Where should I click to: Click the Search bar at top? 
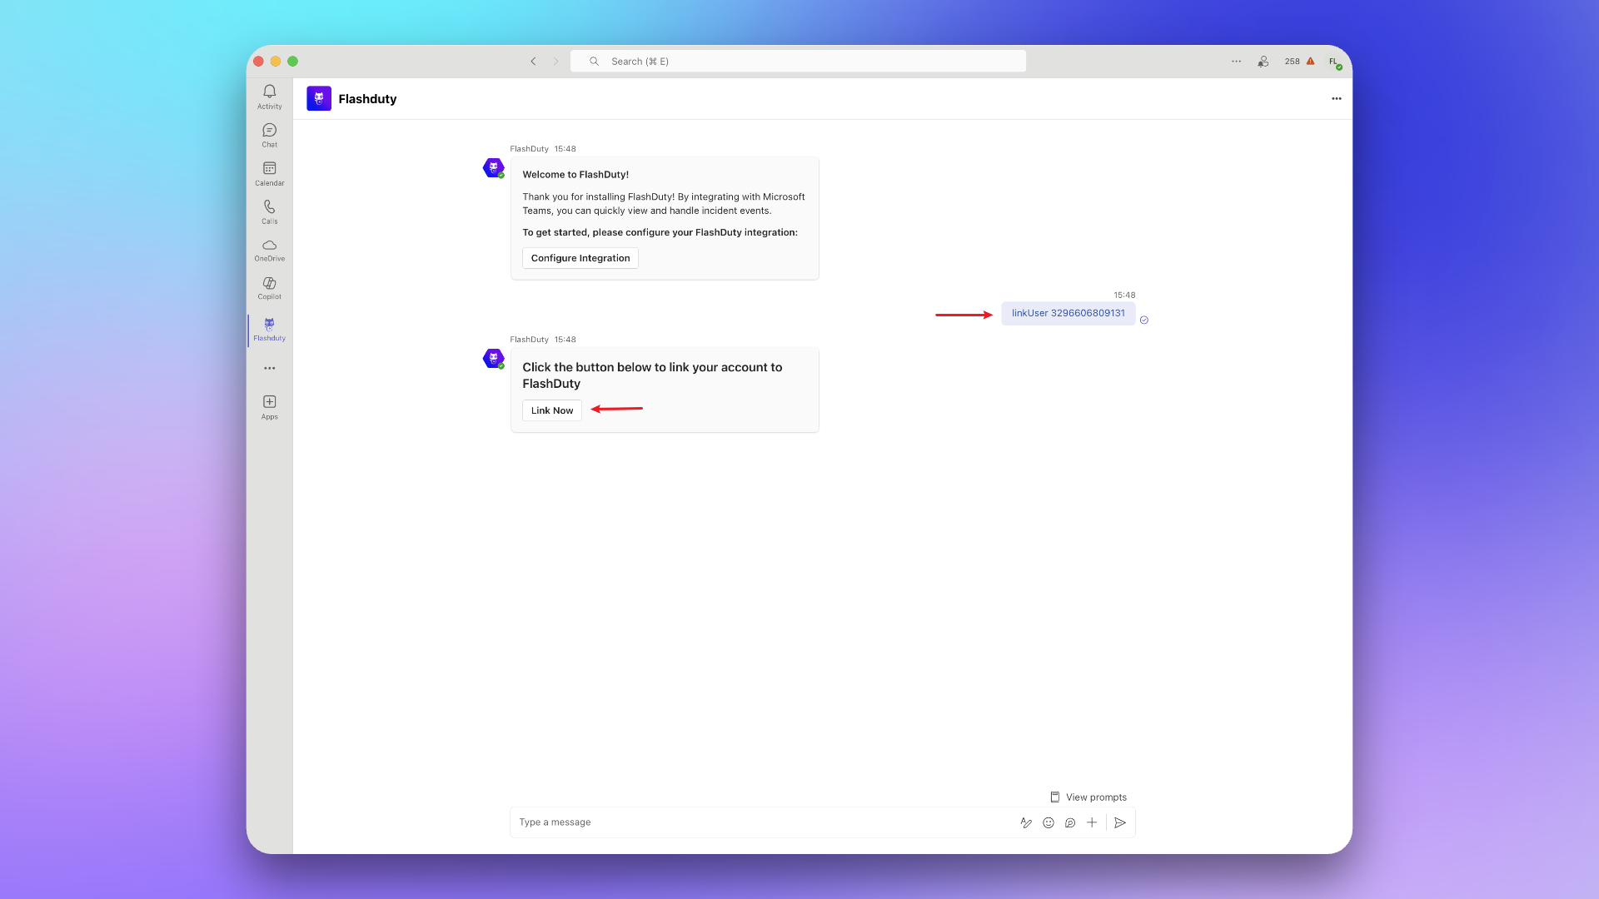coord(798,62)
